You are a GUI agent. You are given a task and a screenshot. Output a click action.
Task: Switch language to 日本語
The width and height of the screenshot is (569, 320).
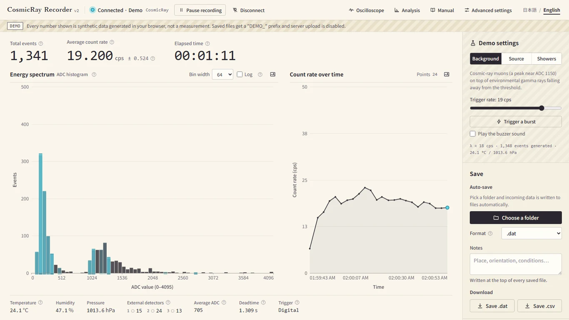click(x=529, y=10)
